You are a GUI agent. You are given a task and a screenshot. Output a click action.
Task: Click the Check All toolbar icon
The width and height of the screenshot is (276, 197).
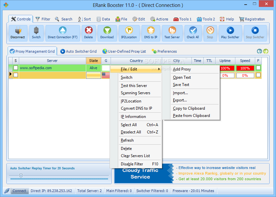pos(193,30)
